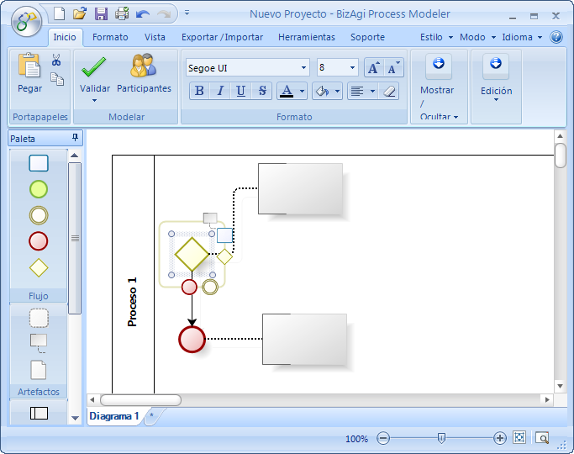
Task: Select the green Start Event shape
Action: [39, 189]
